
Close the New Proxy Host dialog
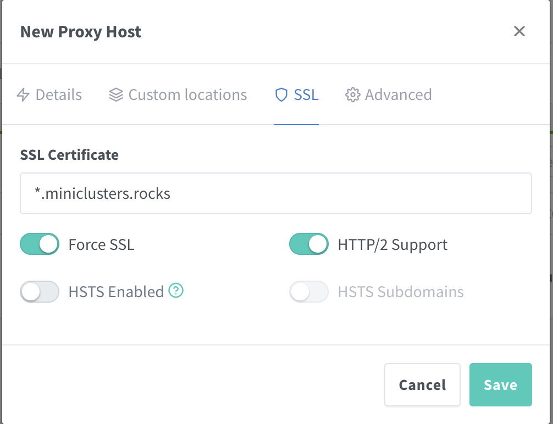519,31
